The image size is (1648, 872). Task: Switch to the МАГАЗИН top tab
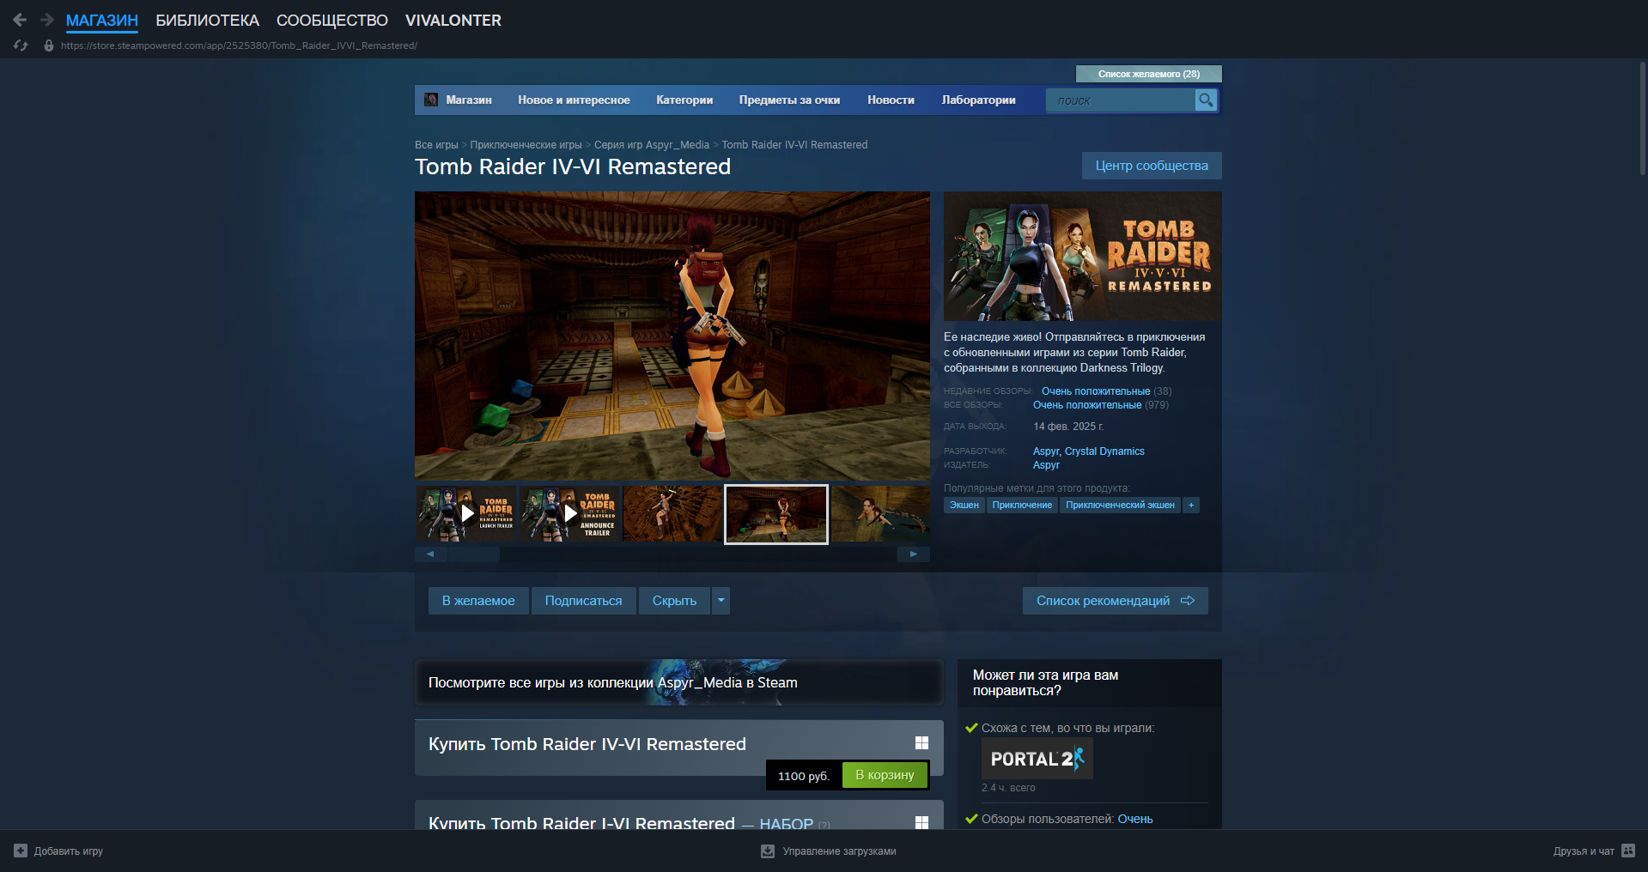pos(102,20)
